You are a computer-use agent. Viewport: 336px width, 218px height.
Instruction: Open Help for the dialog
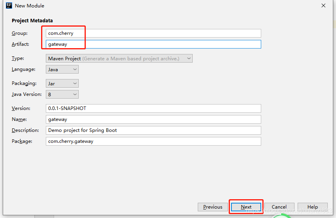[313, 207]
